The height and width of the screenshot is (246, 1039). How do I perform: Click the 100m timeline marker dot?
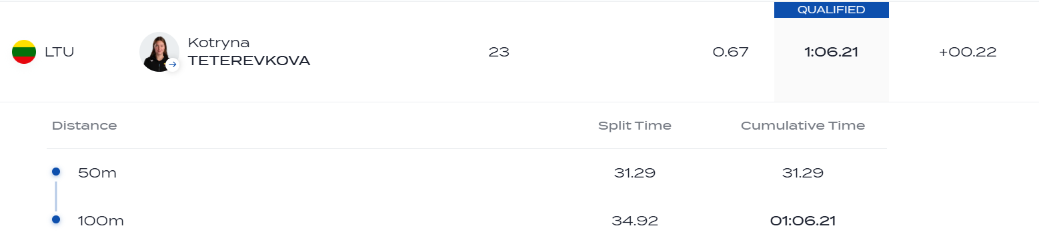click(56, 219)
